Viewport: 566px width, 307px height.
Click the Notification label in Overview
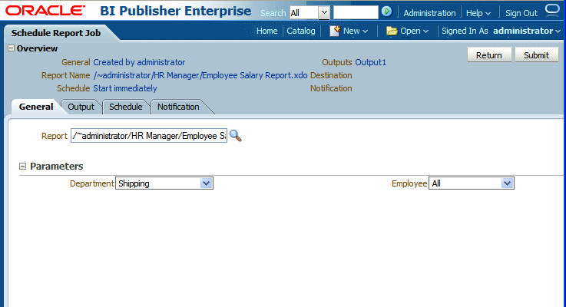click(x=331, y=88)
